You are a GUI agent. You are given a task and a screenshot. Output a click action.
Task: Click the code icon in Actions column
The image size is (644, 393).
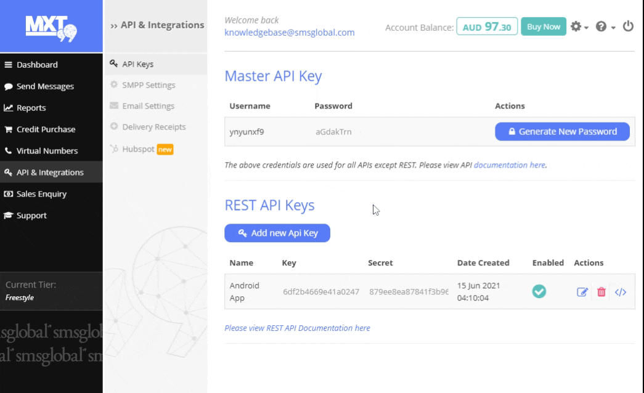click(621, 292)
